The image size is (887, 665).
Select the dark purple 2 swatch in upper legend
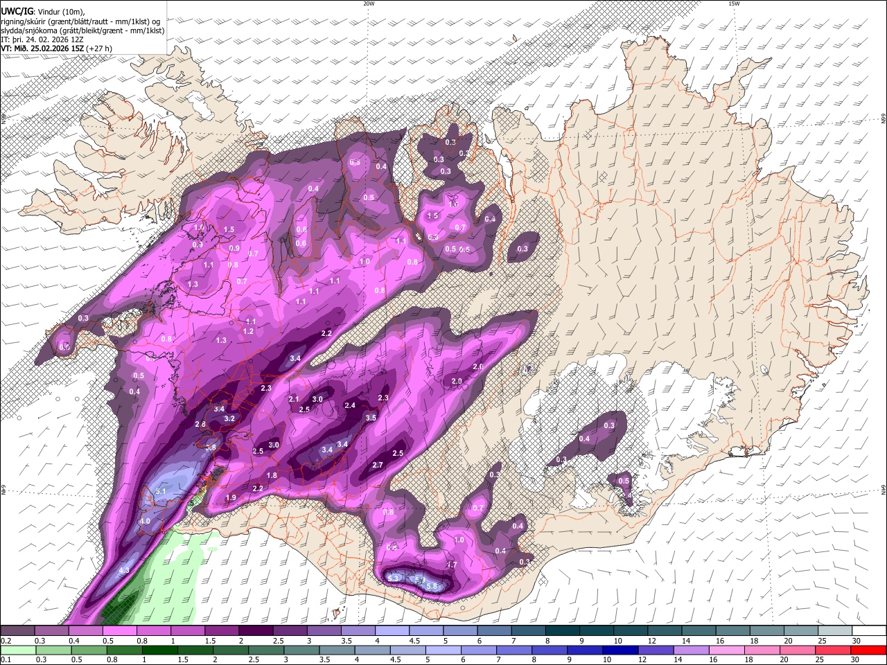256,631
